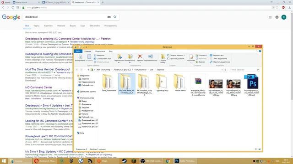Viewport: 293px width, 164px height.
Task: Click Explorer search field (Поиск: Загрузки)
Action: (x=244, y=70)
